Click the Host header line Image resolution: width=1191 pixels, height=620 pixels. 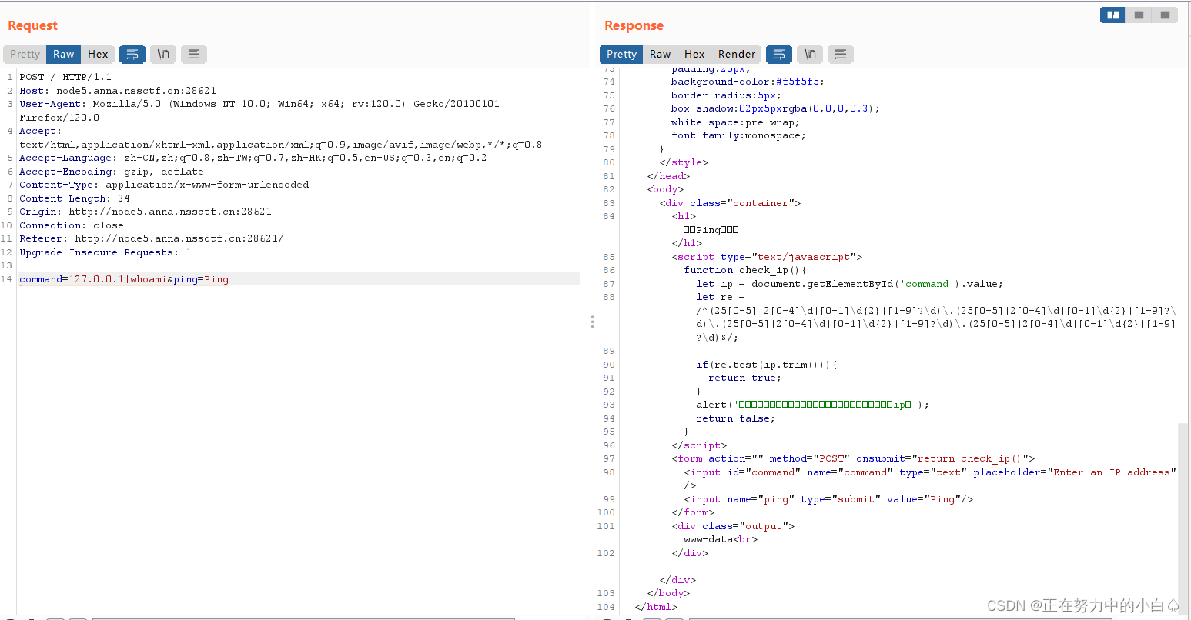coord(118,91)
